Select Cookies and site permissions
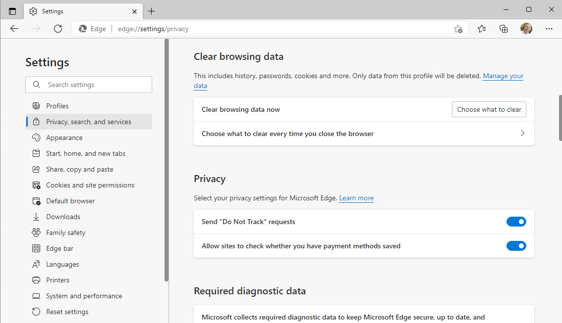The height and width of the screenshot is (323, 562). (x=90, y=185)
